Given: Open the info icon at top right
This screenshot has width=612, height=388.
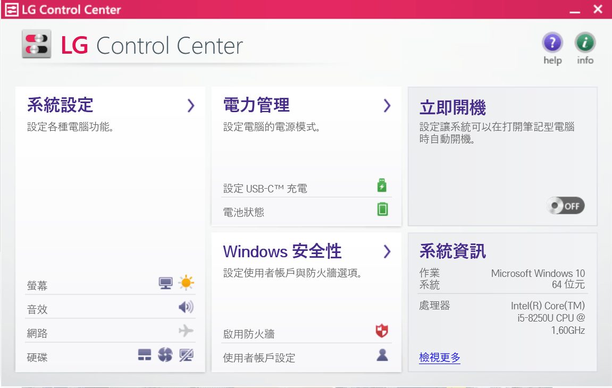Looking at the screenshot, I should pos(585,43).
